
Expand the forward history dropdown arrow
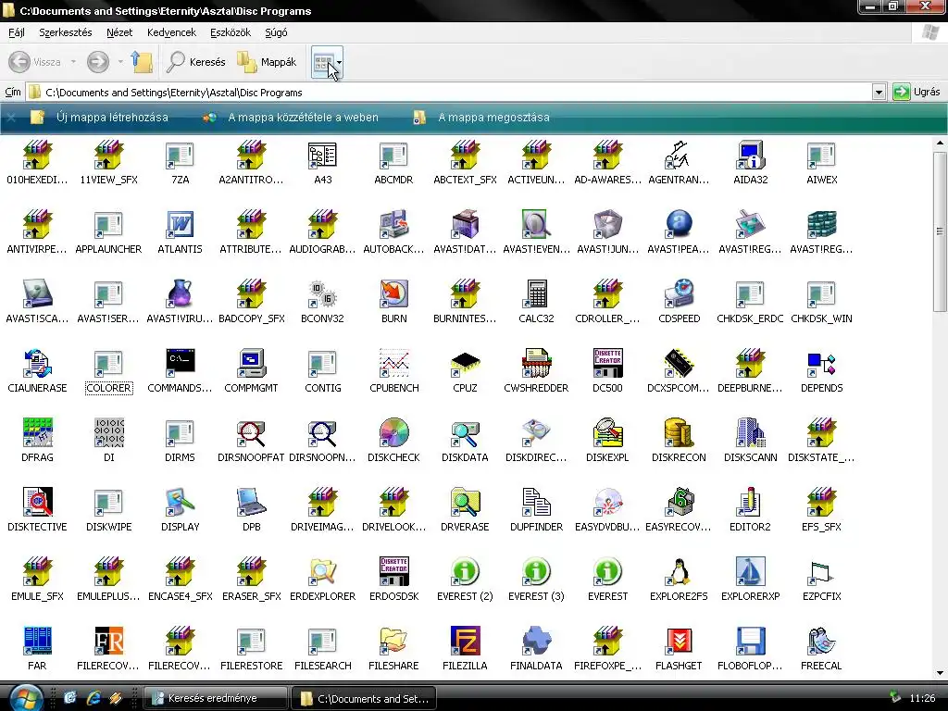point(120,62)
